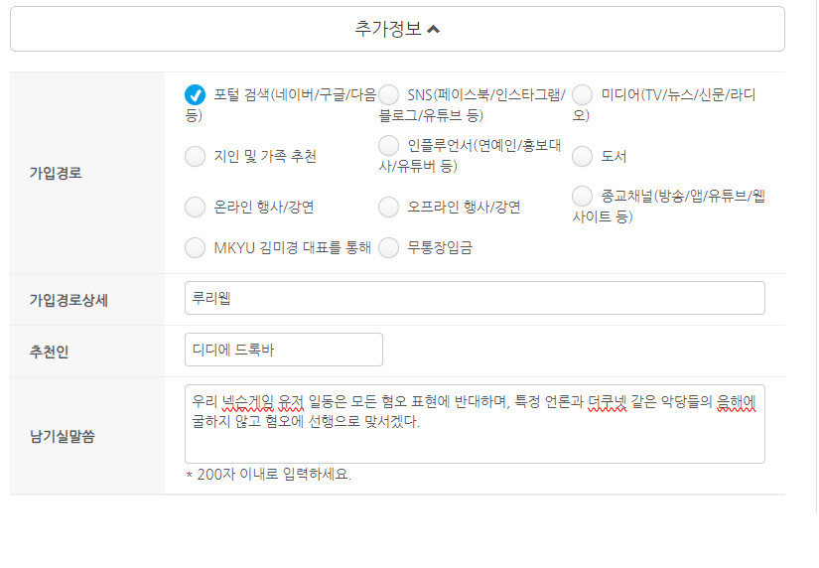Focus the 추천인 input field

tap(283, 350)
